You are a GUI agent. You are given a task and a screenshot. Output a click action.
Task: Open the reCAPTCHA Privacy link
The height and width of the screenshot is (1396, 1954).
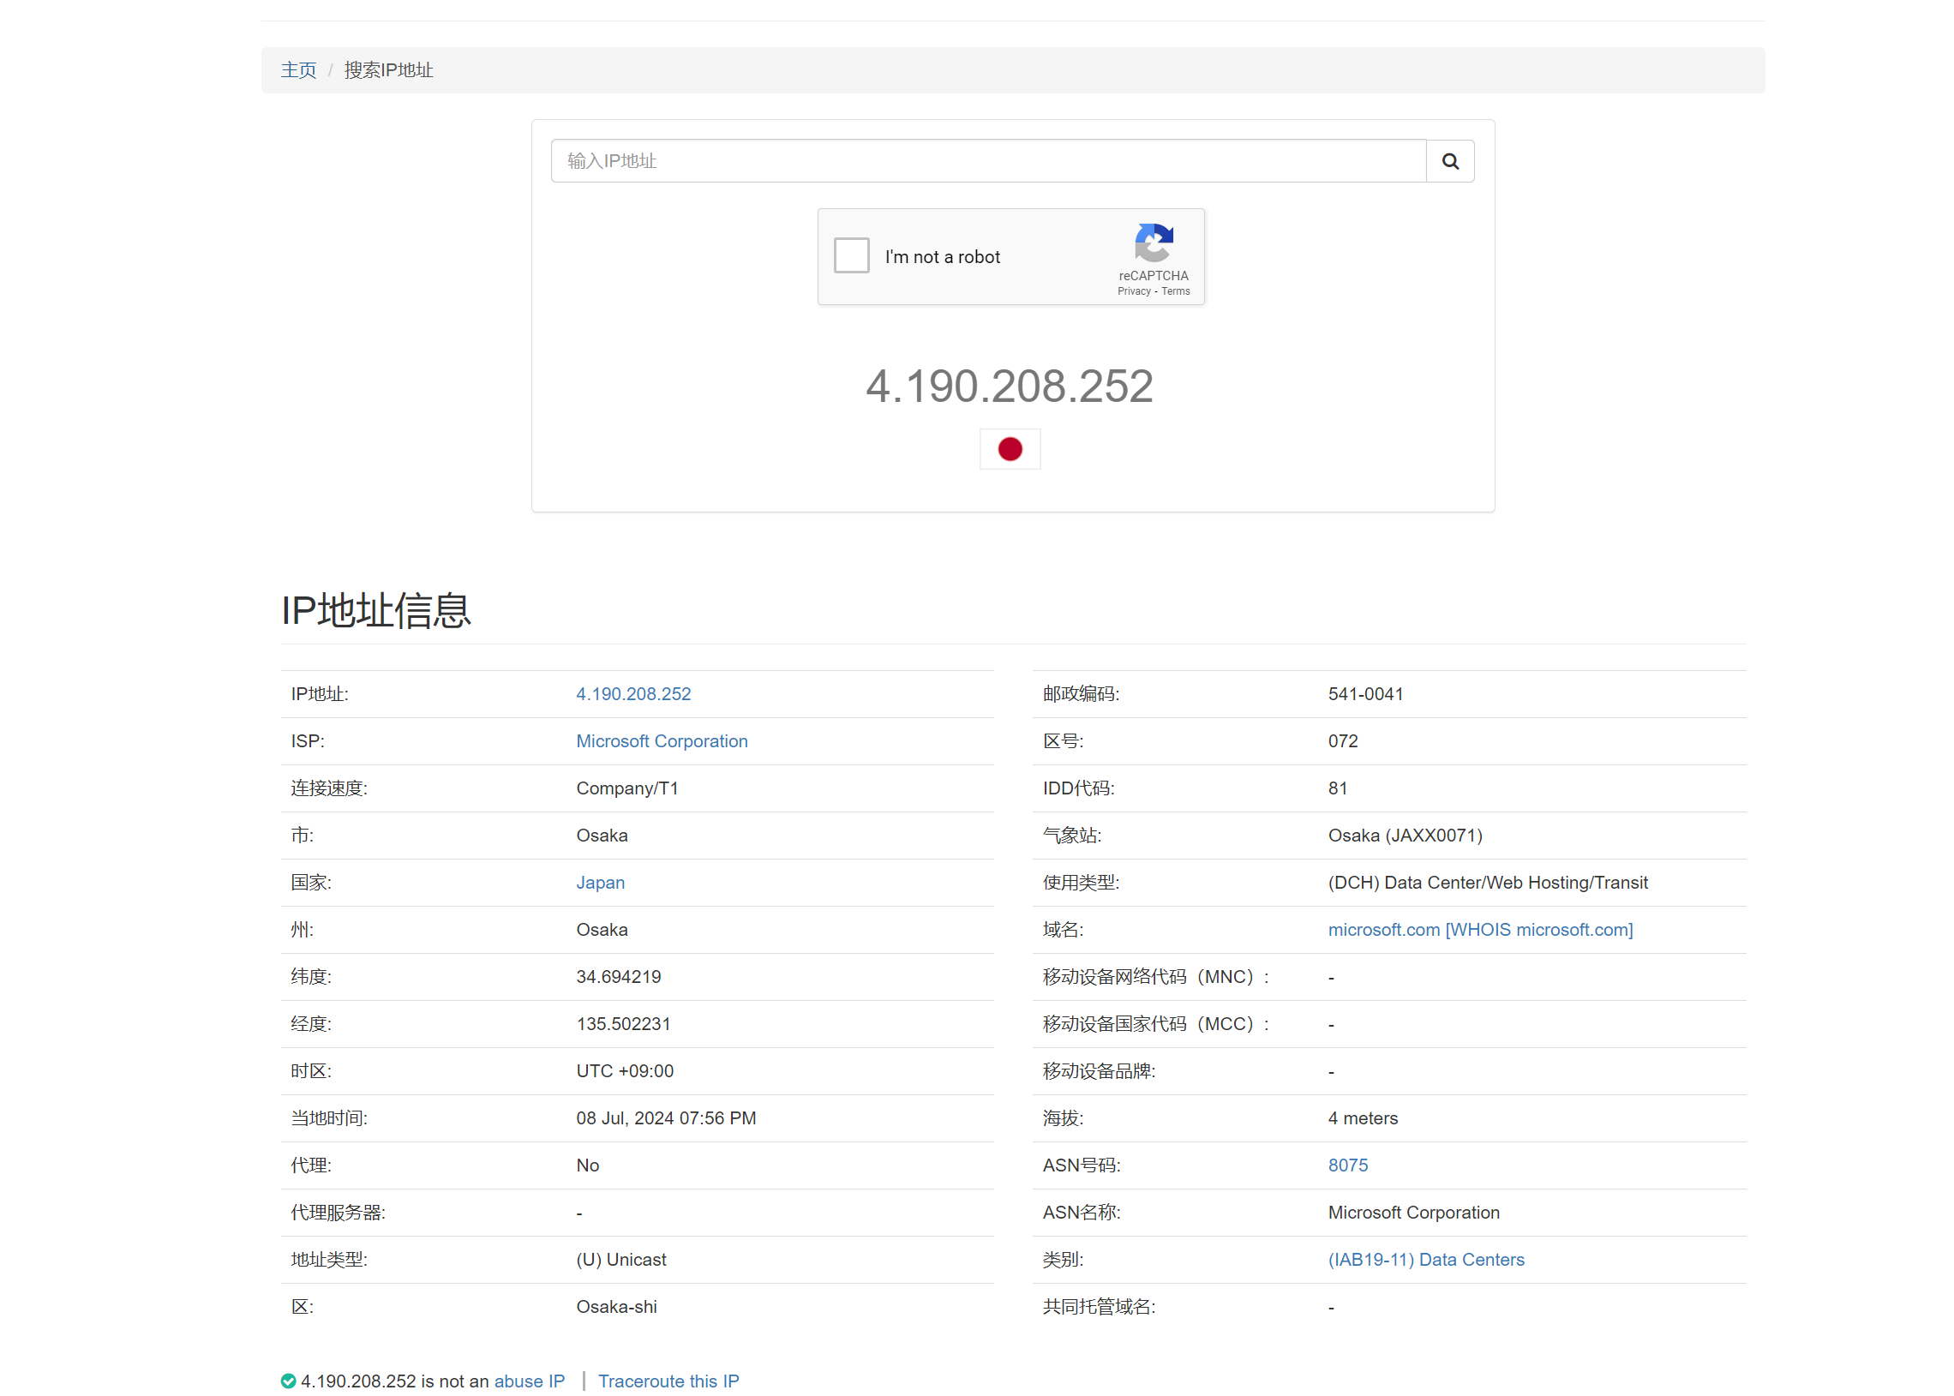coord(1133,291)
